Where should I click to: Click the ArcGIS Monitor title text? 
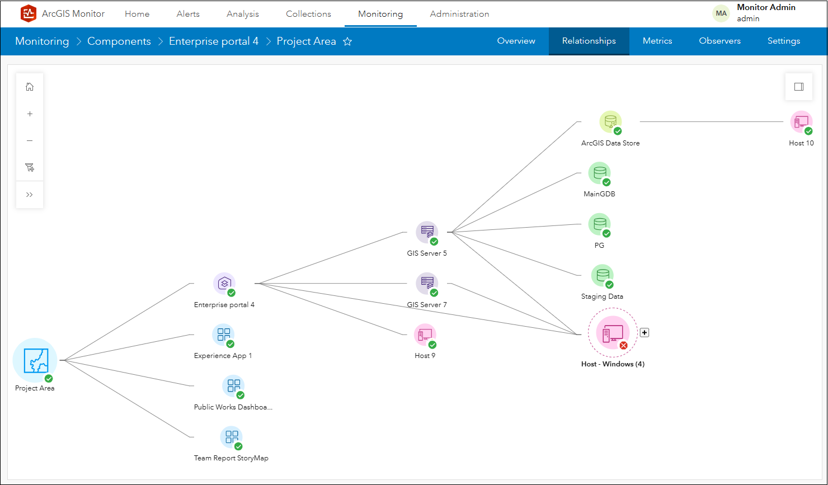point(73,13)
